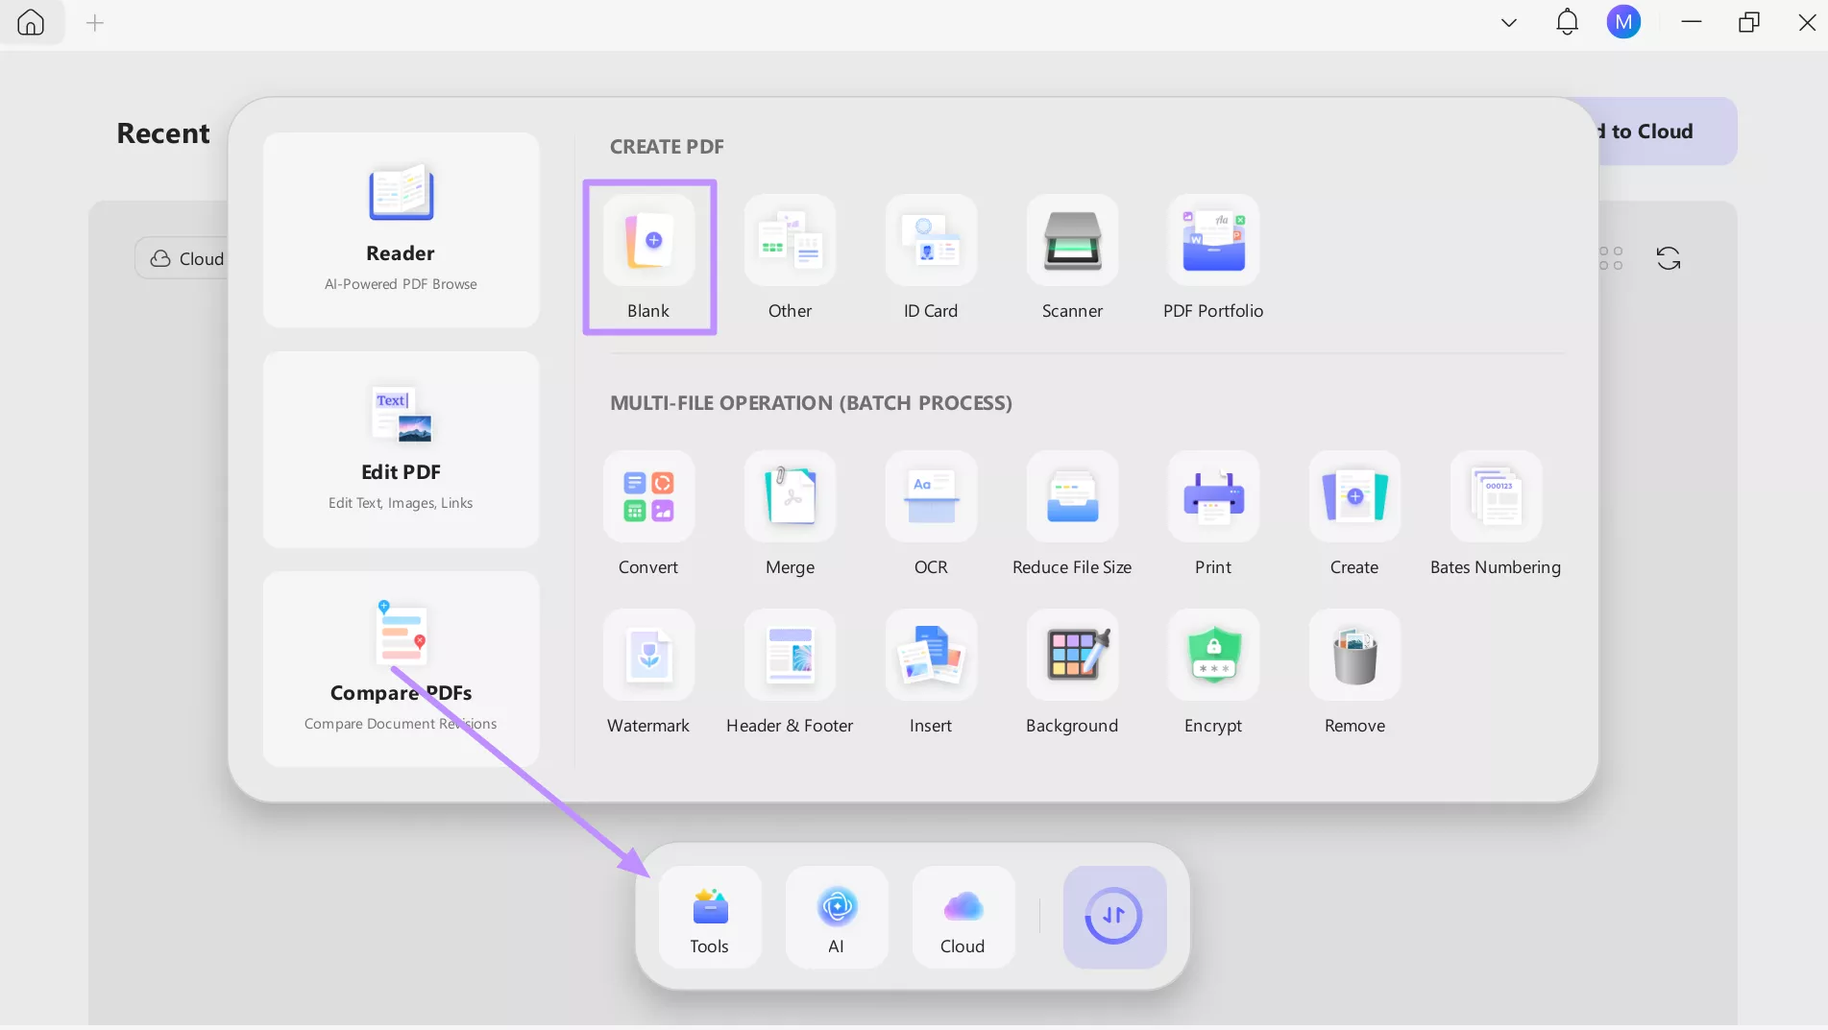The width and height of the screenshot is (1828, 1030).
Task: Open the Watermark tool
Action: (647, 672)
